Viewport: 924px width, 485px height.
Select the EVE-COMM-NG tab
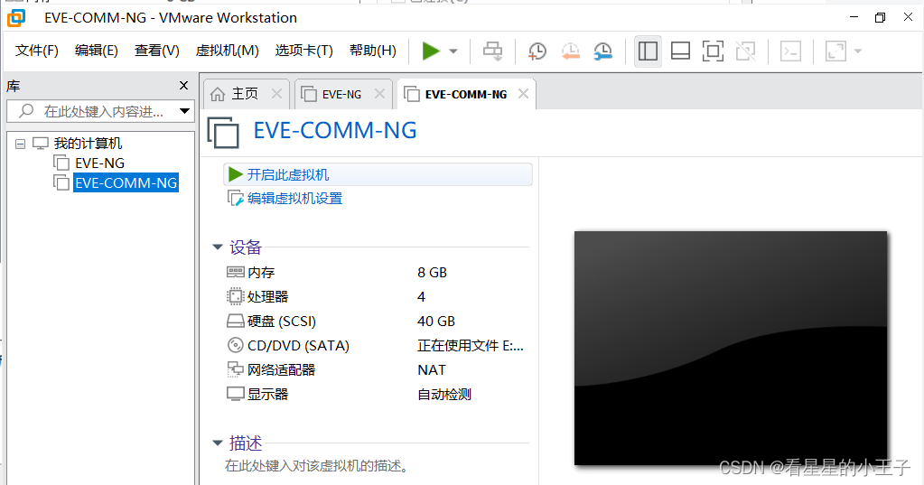pos(465,94)
